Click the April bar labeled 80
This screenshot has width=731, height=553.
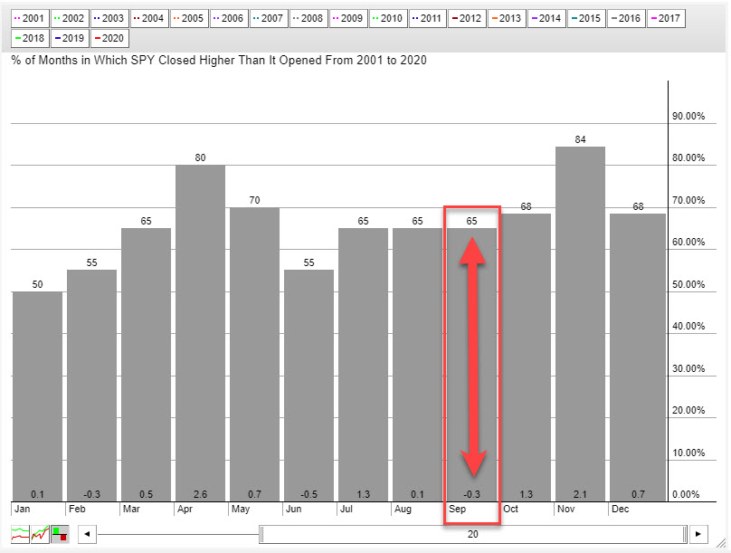(x=201, y=333)
